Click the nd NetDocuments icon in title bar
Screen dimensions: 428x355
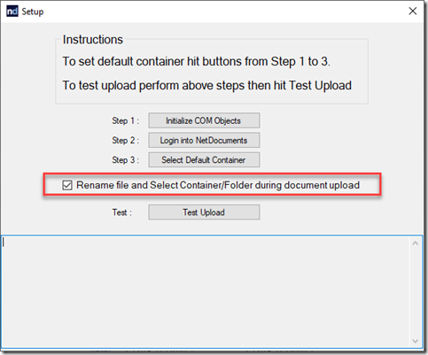tap(12, 12)
